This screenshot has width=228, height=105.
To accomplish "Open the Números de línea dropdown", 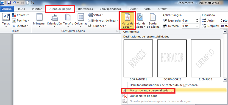I will pos(103,21).
